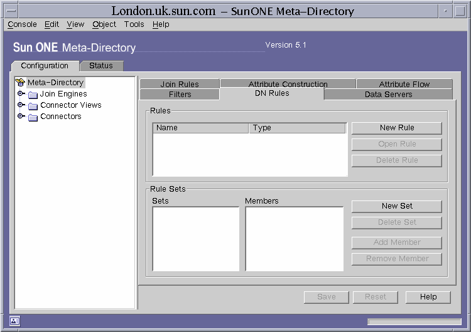Click the Open Rule button
Viewport: 471px width, 332px height.
tap(397, 144)
